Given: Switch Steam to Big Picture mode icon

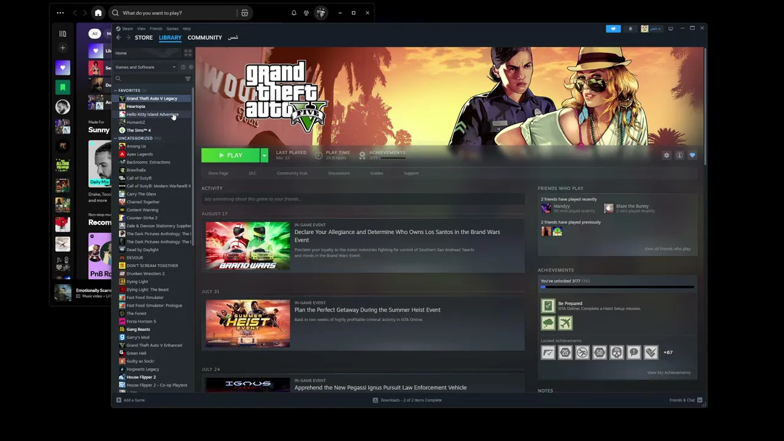Looking at the screenshot, I should click(671, 28).
